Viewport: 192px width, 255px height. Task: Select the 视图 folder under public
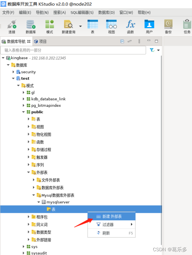point(38,127)
